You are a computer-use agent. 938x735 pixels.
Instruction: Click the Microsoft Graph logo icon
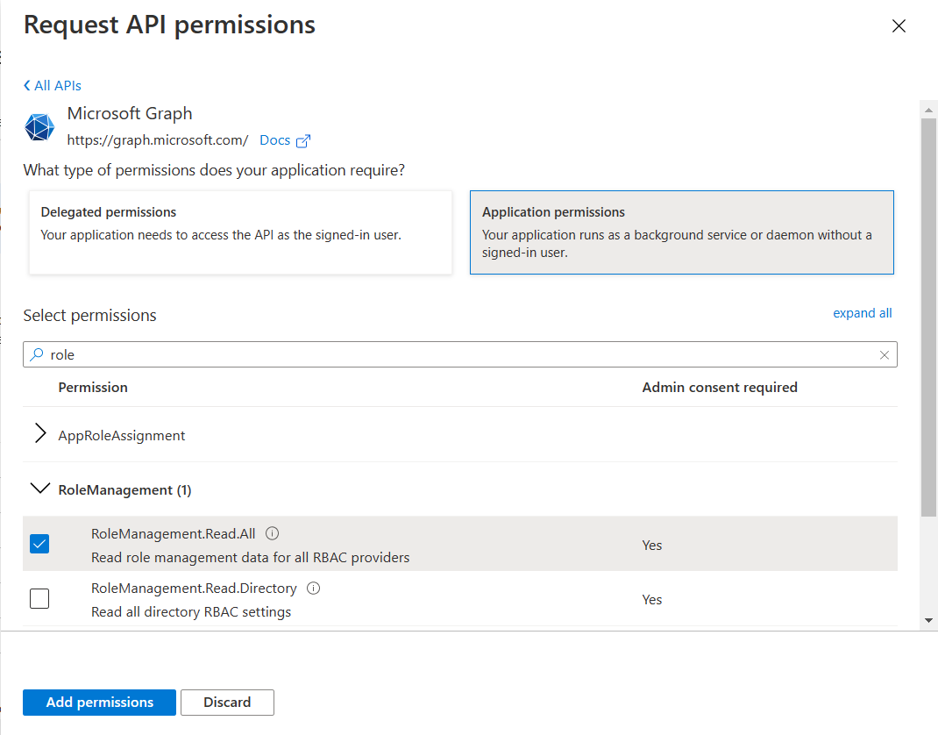(x=39, y=127)
